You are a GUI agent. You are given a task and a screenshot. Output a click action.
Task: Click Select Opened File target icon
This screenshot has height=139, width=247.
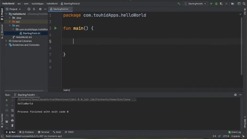click(x=29, y=9)
